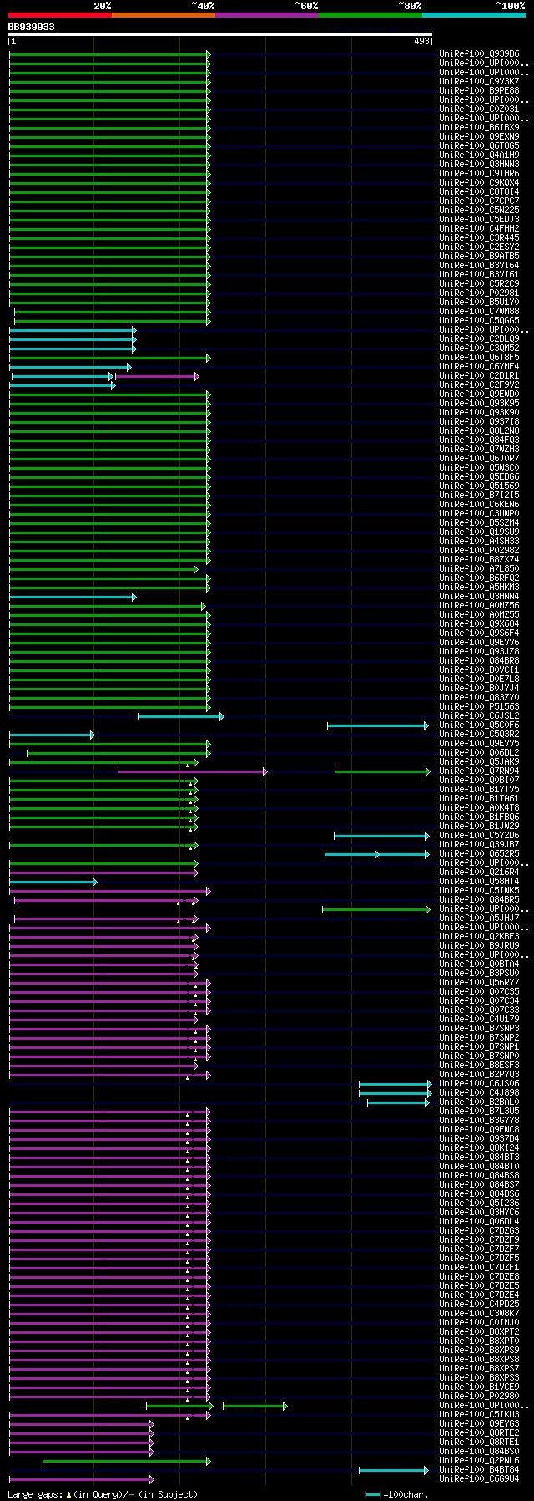Click the cyan alignment bar for UniRef100_Q652R5
This screenshot has height=1501, width=534.
point(377,854)
